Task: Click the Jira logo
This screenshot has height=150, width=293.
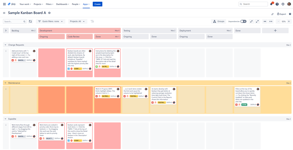Action: tap(12, 4)
